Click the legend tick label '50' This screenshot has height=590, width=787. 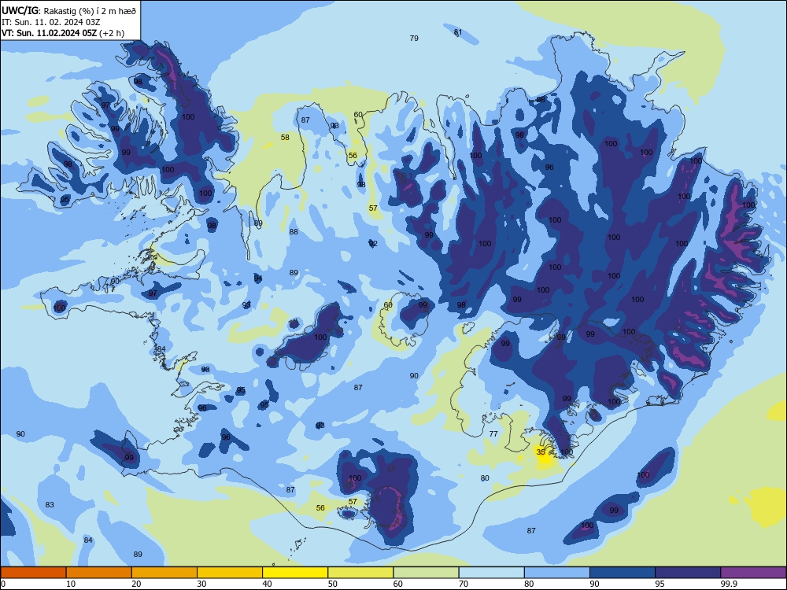[332, 584]
